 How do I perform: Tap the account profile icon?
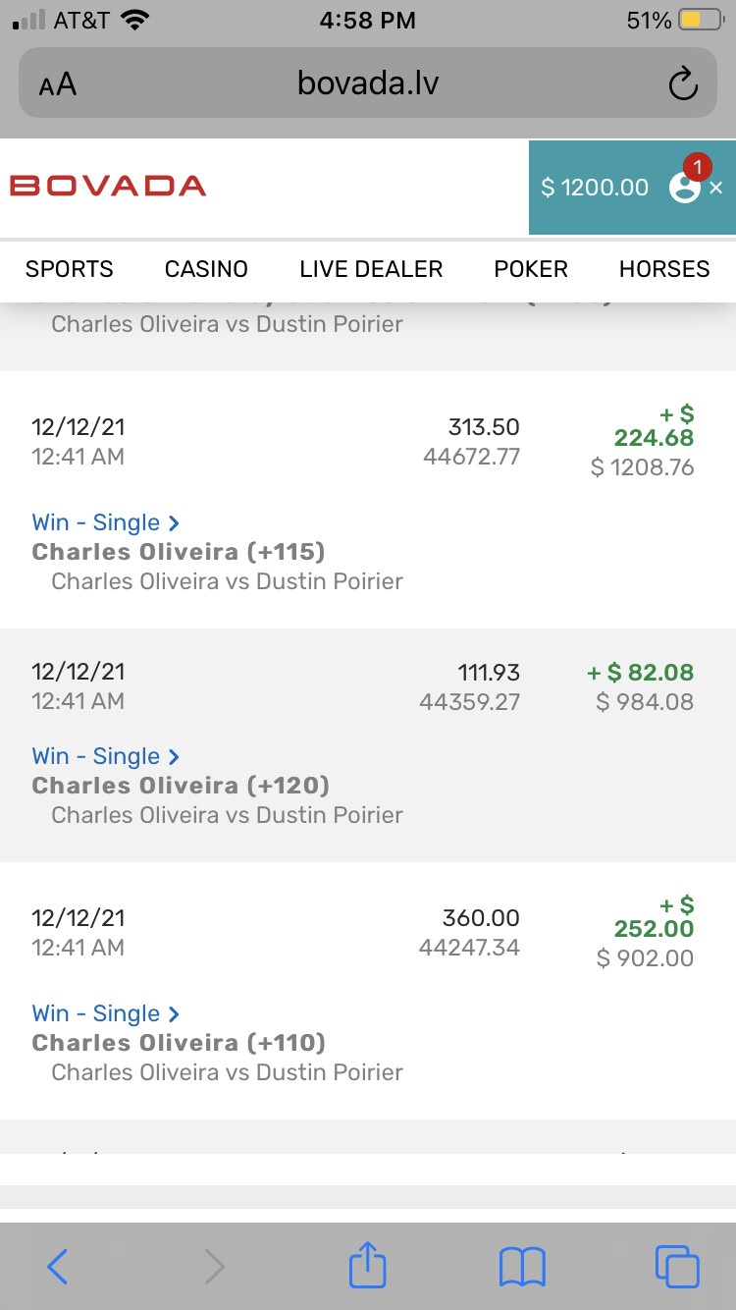click(x=684, y=187)
